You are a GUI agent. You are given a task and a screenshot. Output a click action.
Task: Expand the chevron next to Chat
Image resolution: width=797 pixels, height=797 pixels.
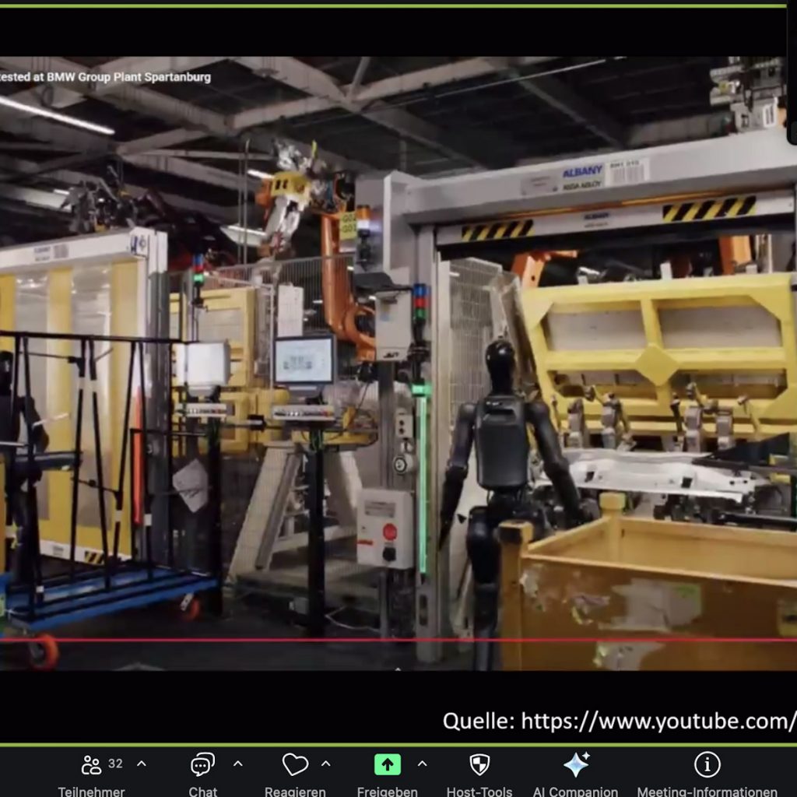tap(238, 764)
